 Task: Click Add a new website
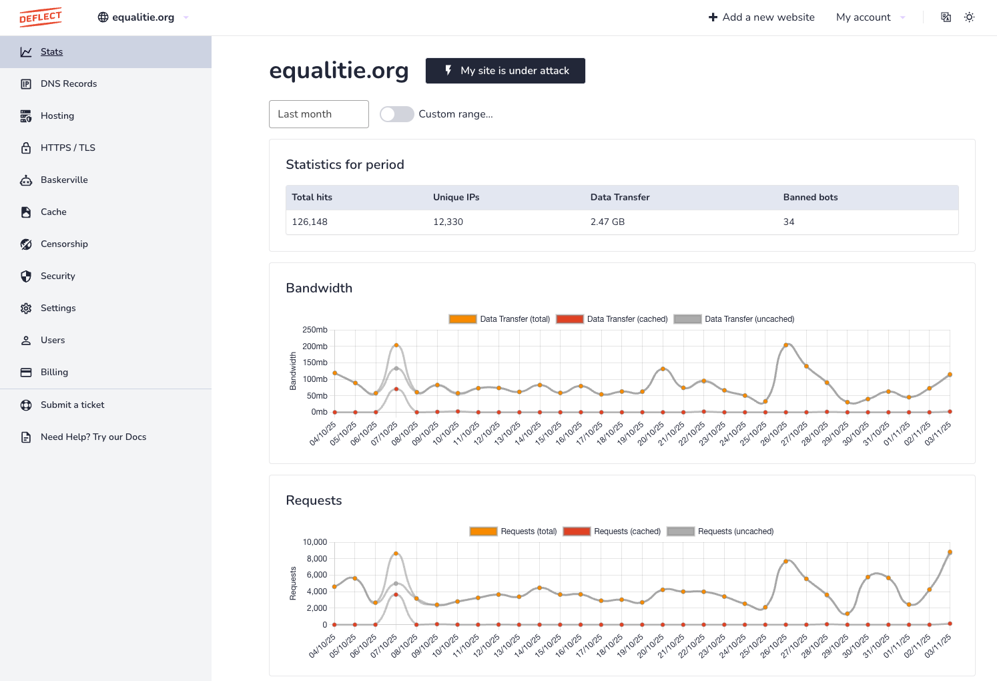[x=761, y=17]
